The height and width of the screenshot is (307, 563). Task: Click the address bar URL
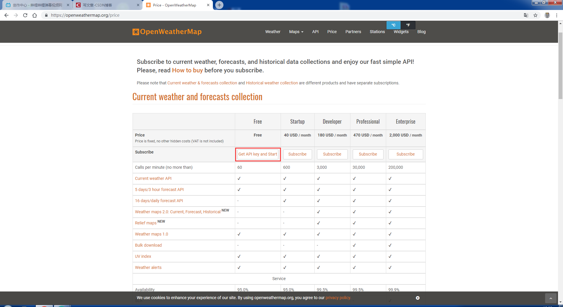pos(85,15)
